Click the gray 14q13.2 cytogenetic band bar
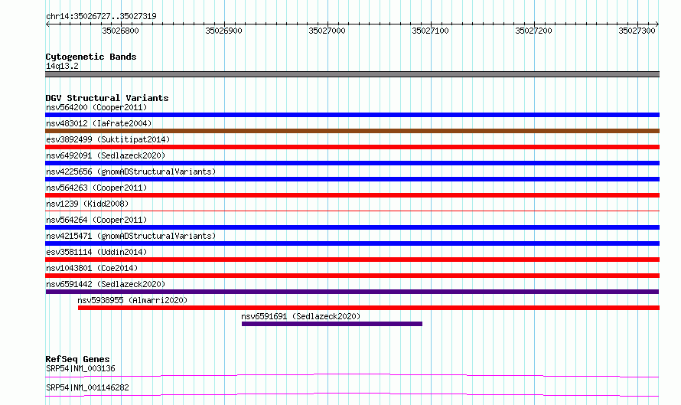Image resolution: width=681 pixels, height=405 pixels. [352, 74]
